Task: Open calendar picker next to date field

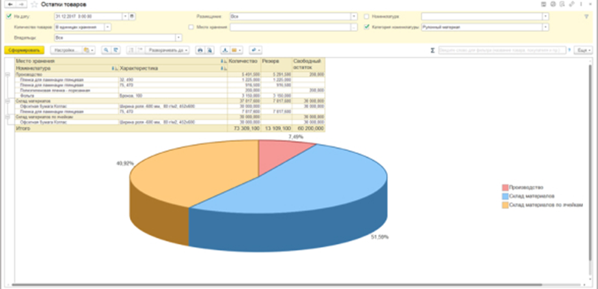Action: click(x=132, y=16)
